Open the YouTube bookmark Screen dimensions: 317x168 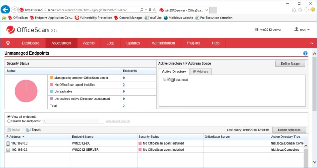tap(153, 18)
